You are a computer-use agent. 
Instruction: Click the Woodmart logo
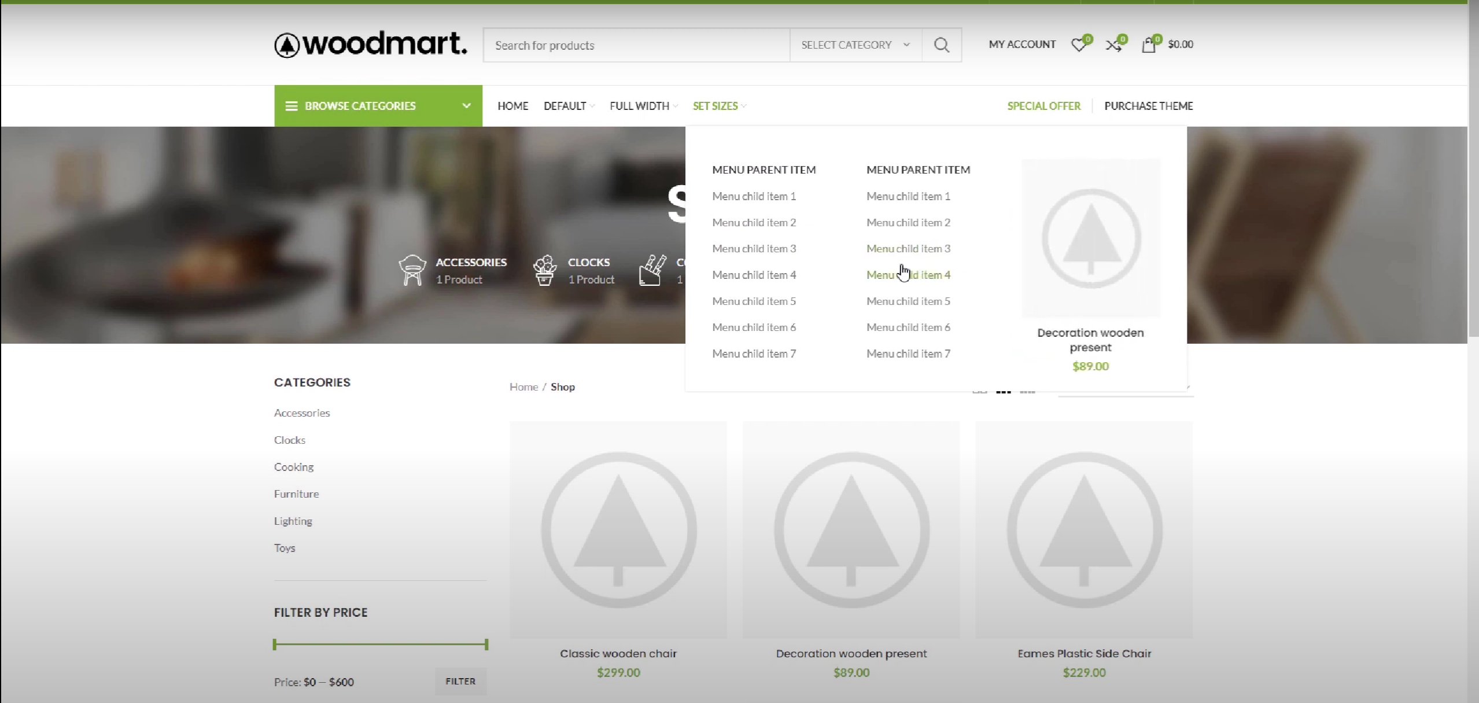(x=370, y=45)
